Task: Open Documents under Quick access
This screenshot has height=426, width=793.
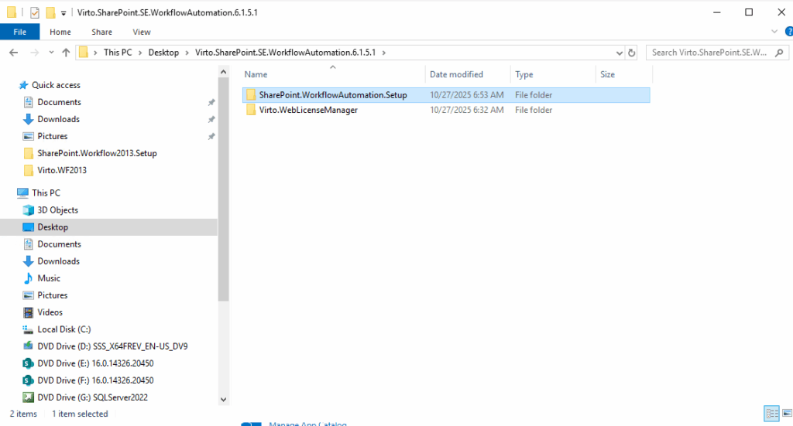Action: click(x=59, y=102)
